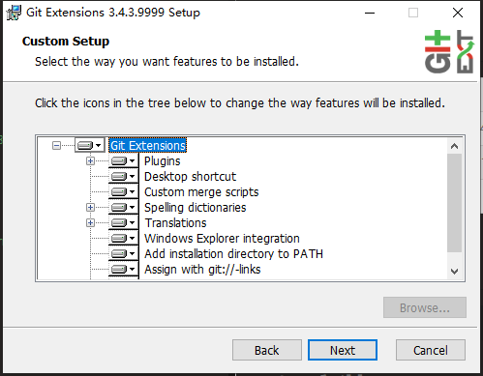Open install-state icon for Assign with git://-links

(x=123, y=269)
